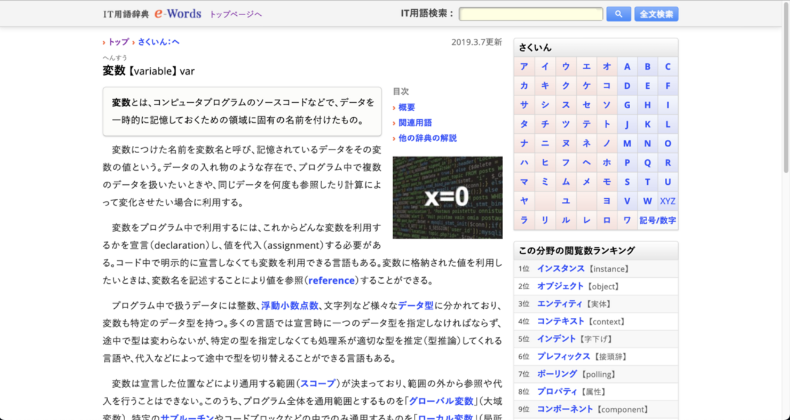Select index cell オ
Viewport: 790px width, 420px height.
606,67
